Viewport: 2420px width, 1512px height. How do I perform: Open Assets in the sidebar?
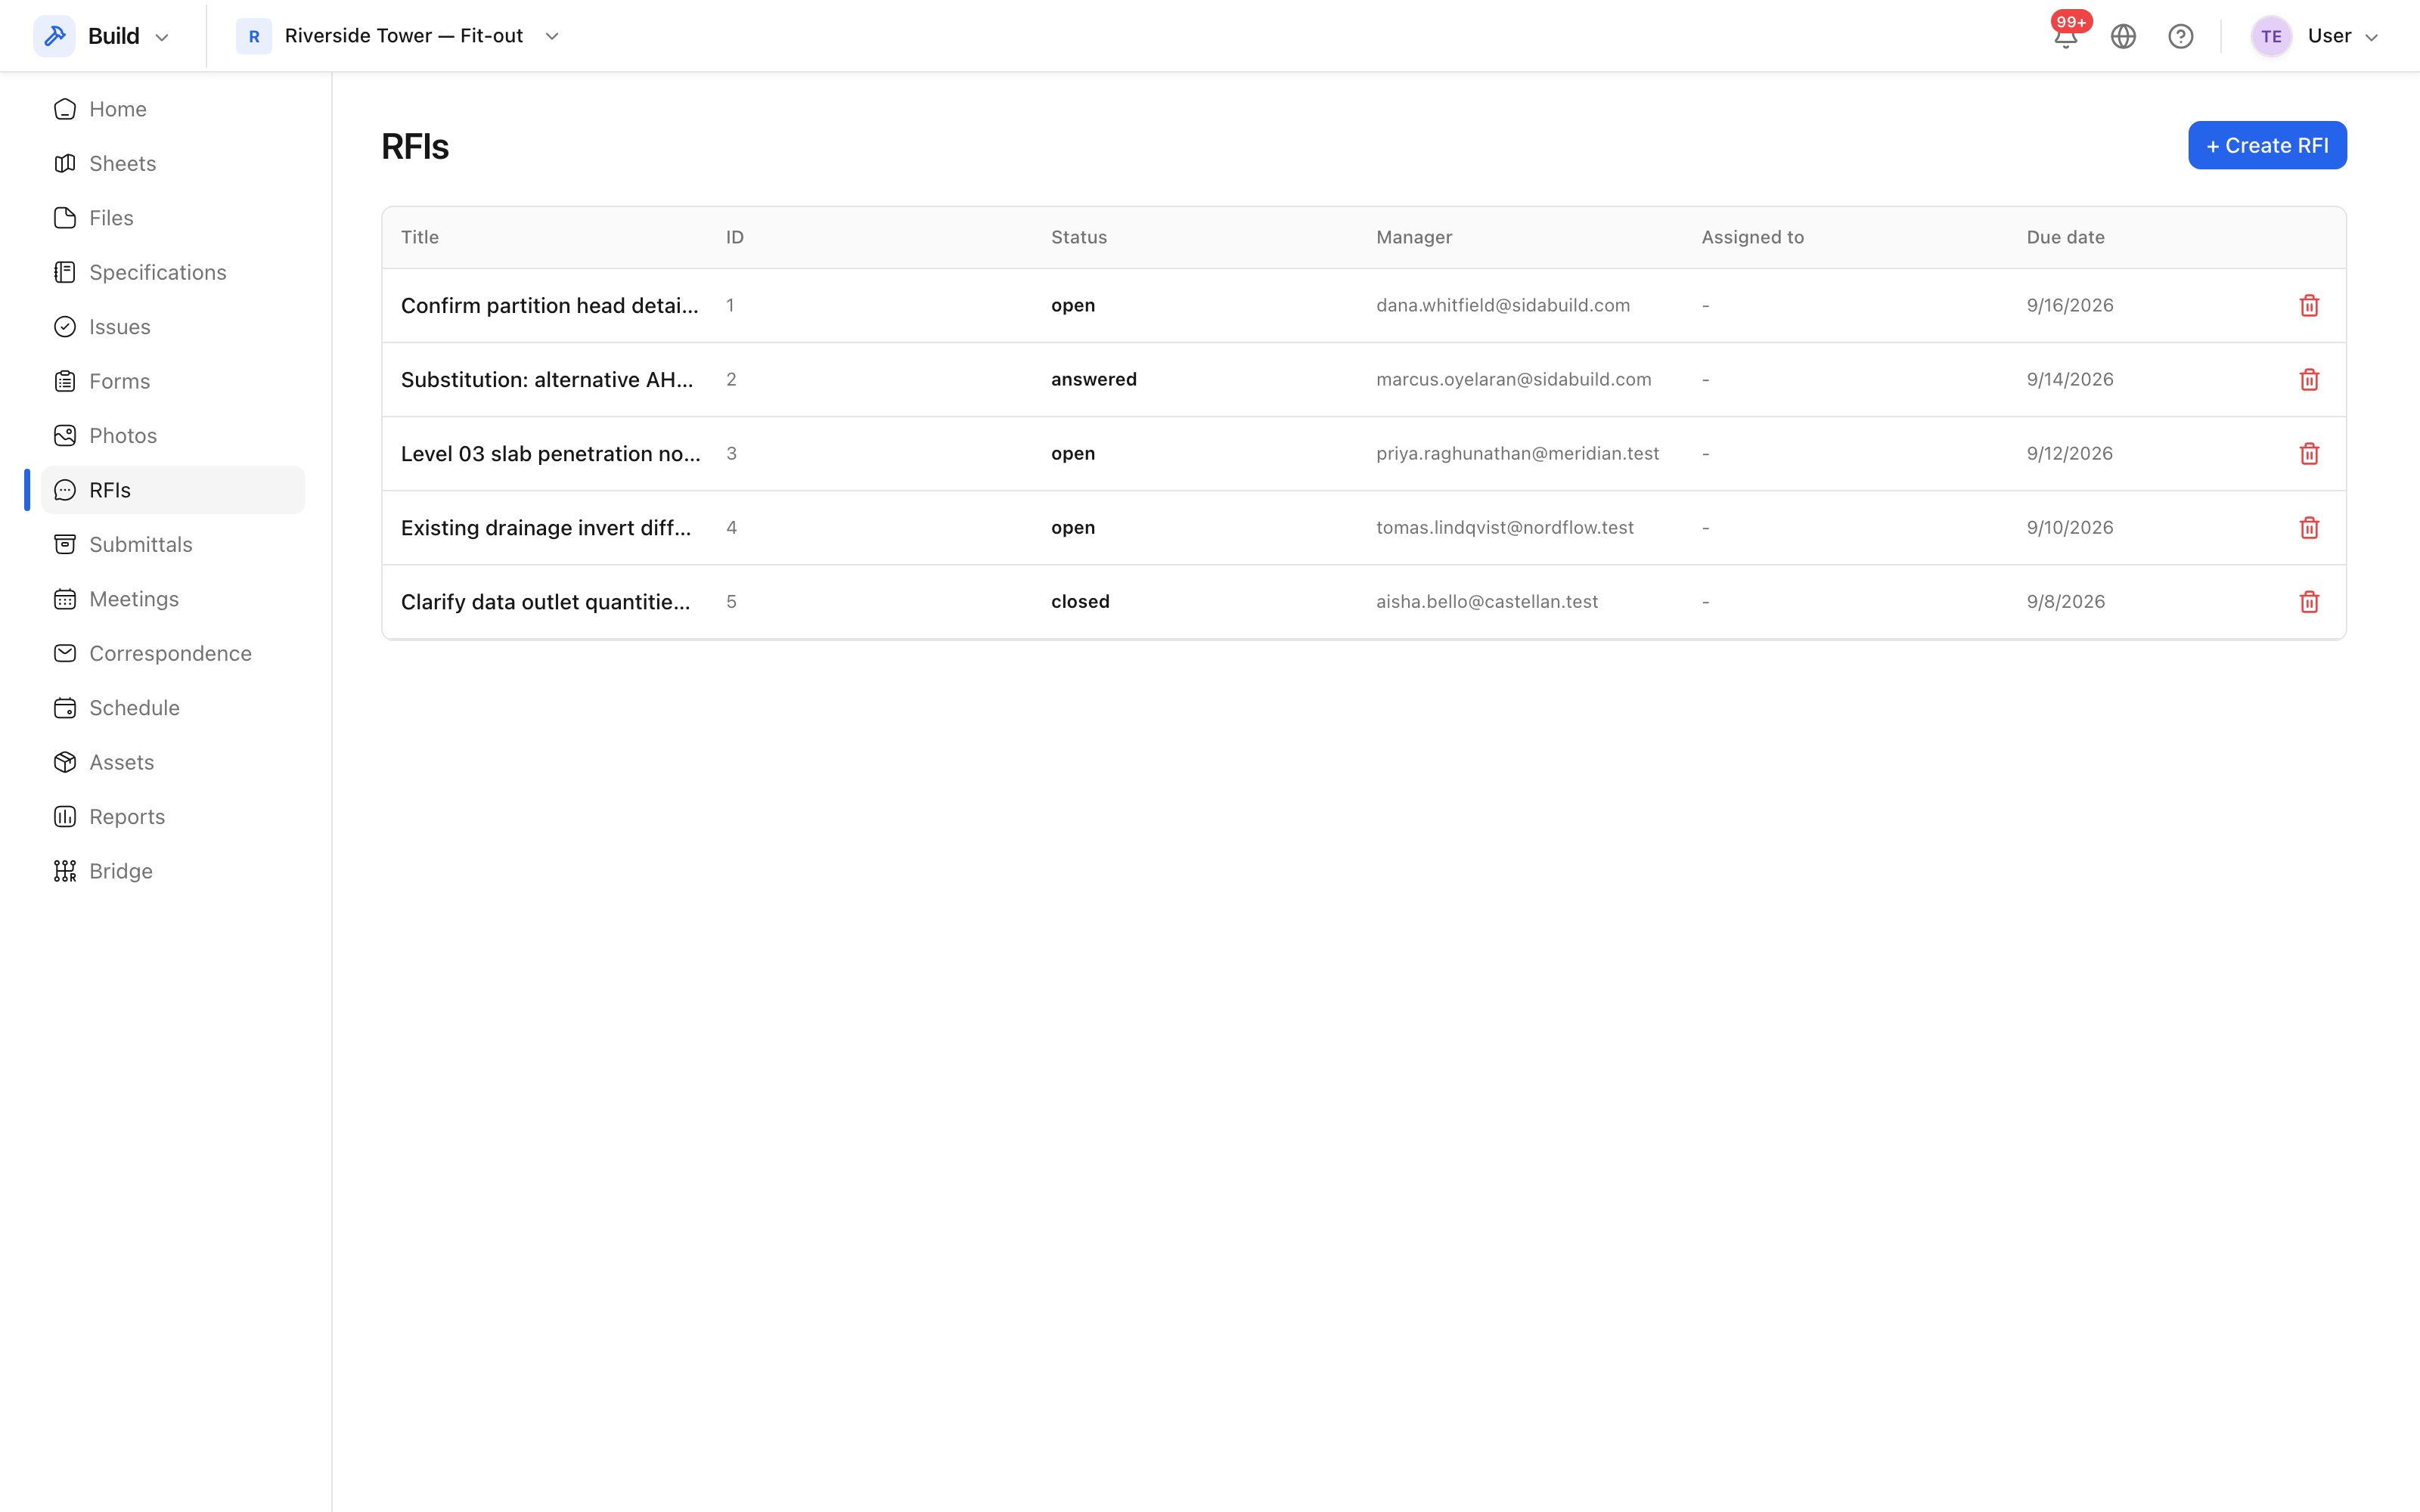(x=172, y=763)
